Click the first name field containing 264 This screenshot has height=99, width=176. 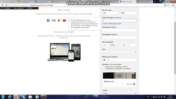[111, 13]
